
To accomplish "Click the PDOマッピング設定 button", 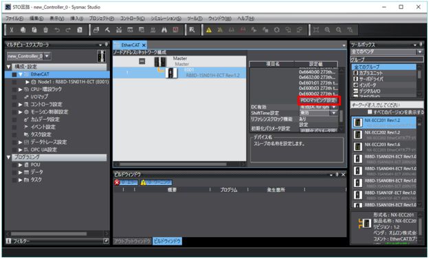I will (x=318, y=101).
